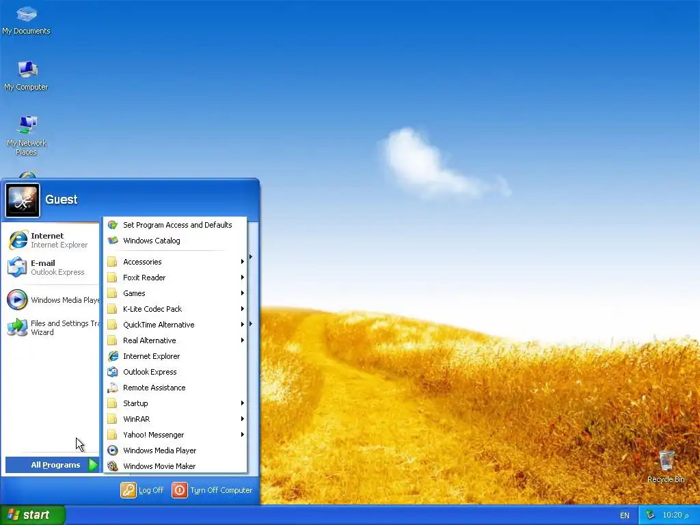This screenshot has height=525, width=700.
Task: Click the K-Lite Codec Pack folder icon
Action: click(x=113, y=309)
